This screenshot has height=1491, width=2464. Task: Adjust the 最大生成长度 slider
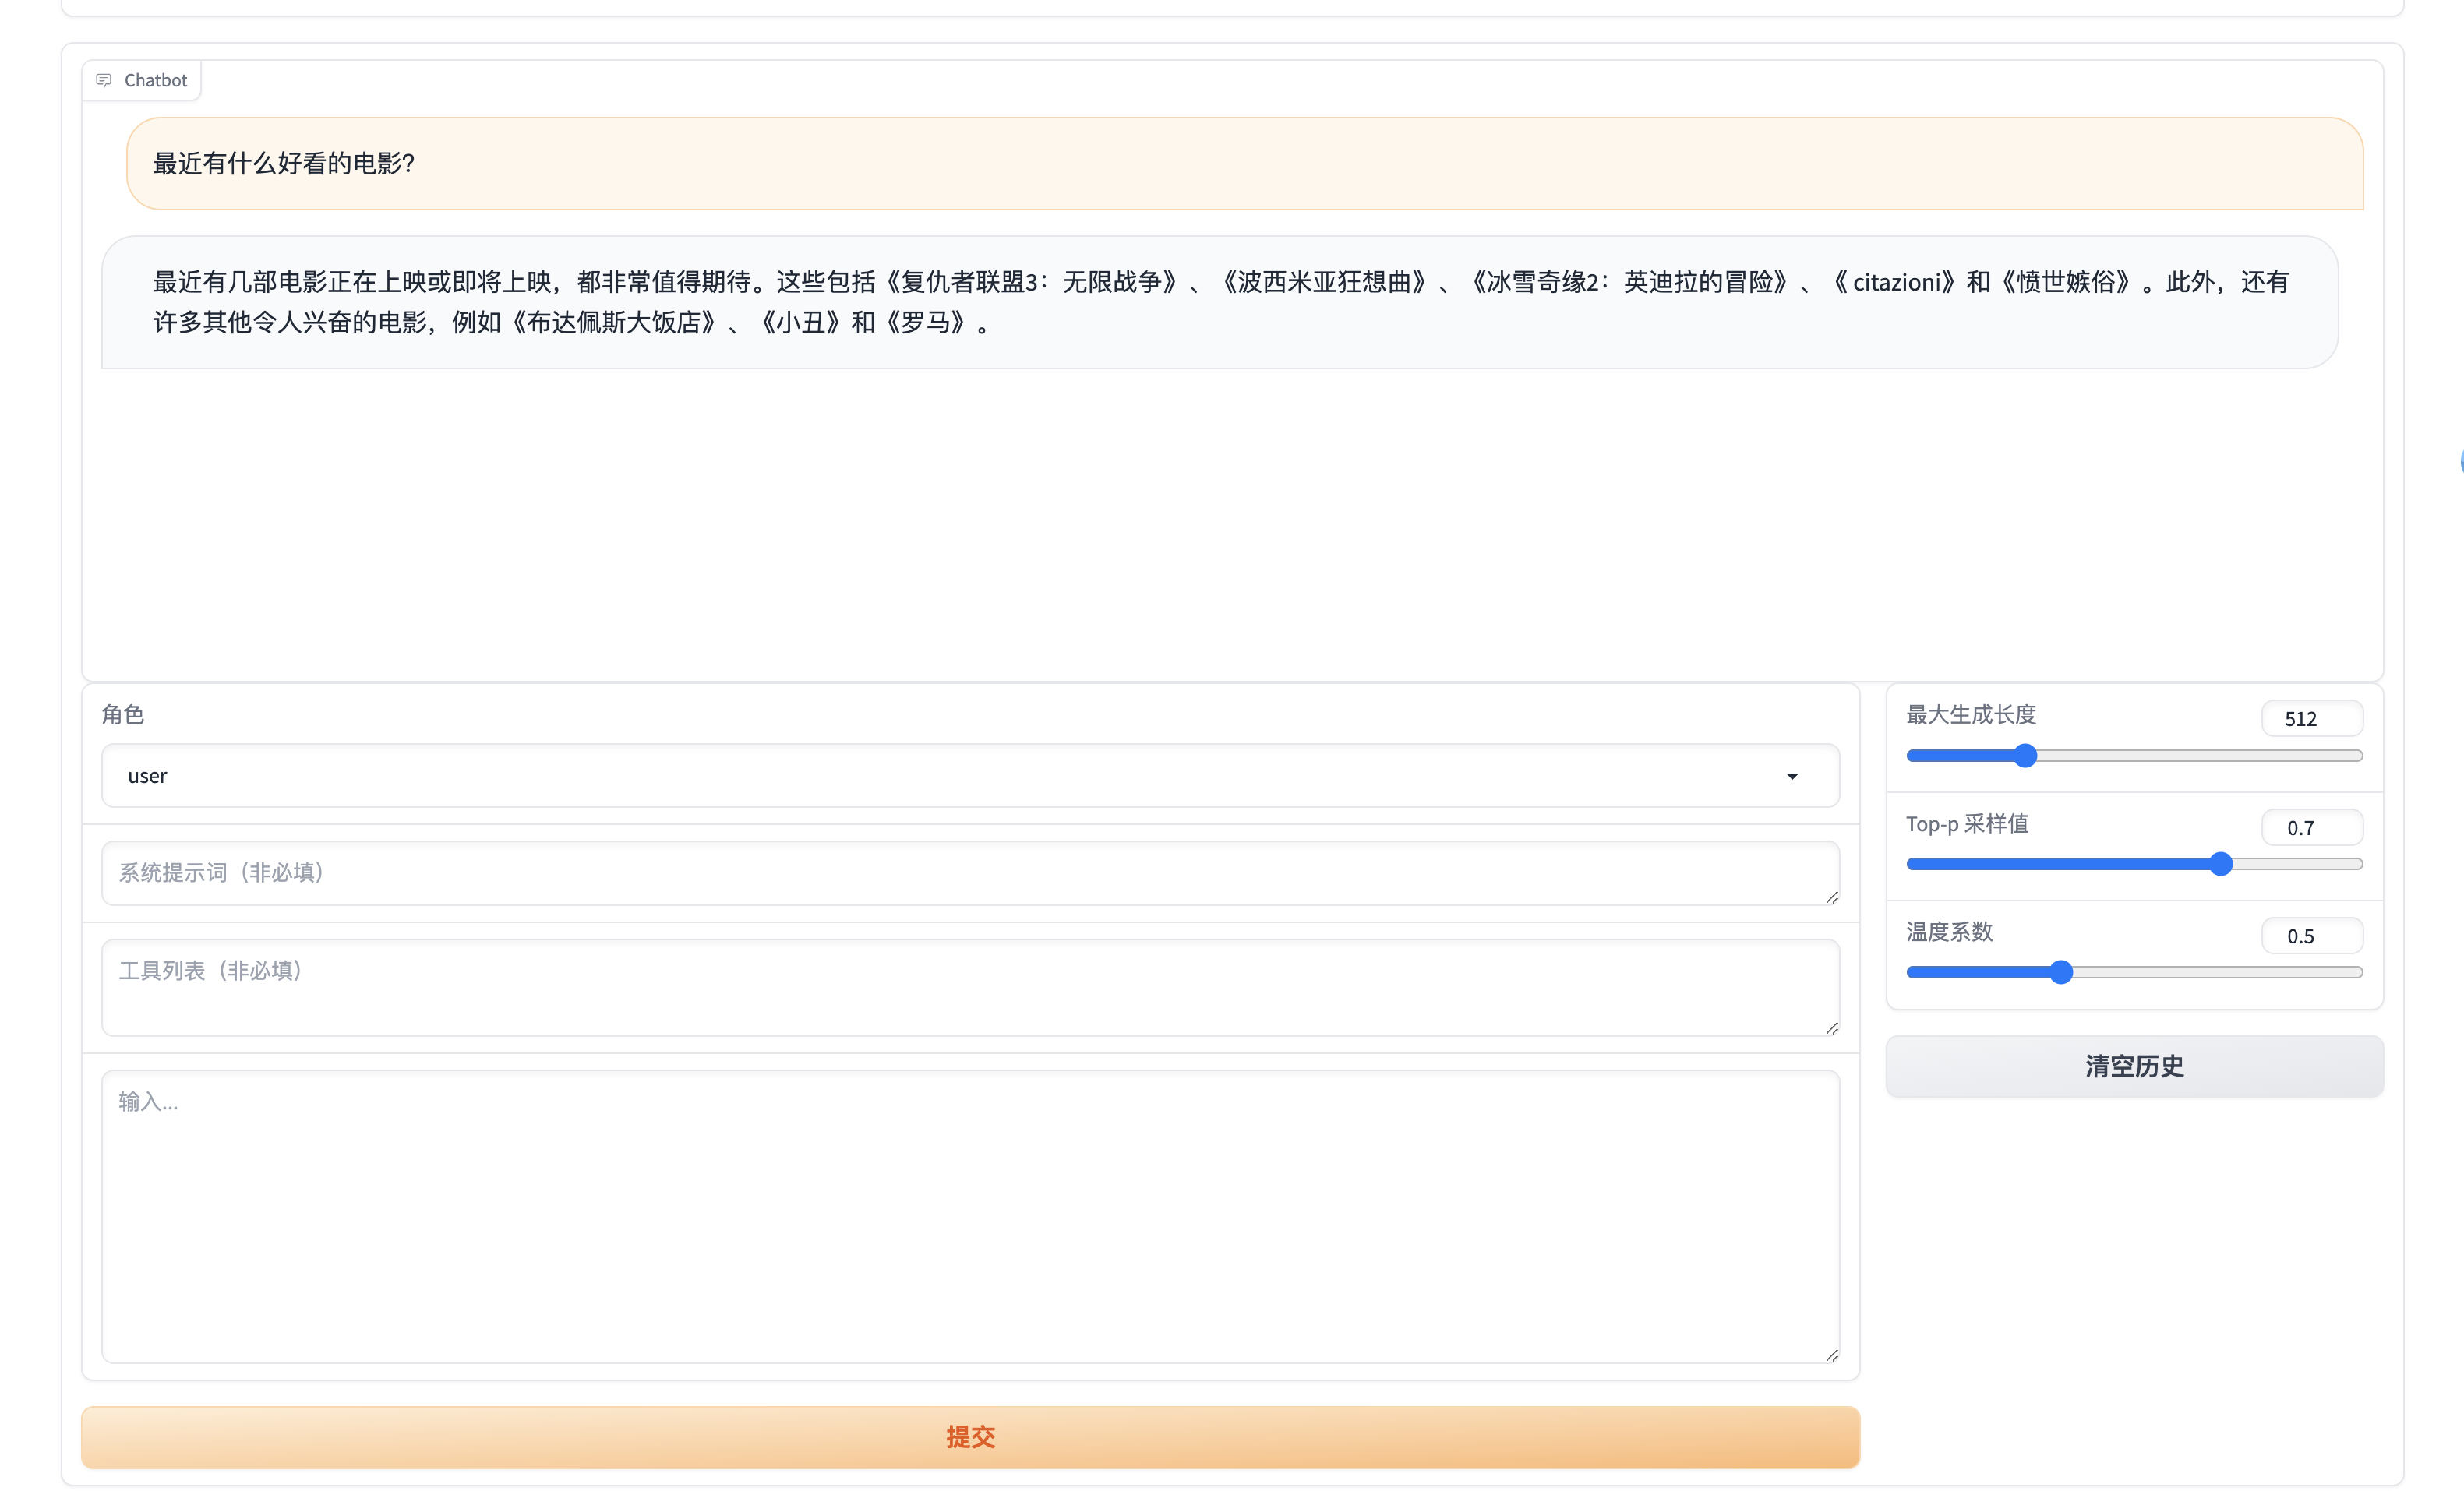pyautogui.click(x=2134, y=756)
